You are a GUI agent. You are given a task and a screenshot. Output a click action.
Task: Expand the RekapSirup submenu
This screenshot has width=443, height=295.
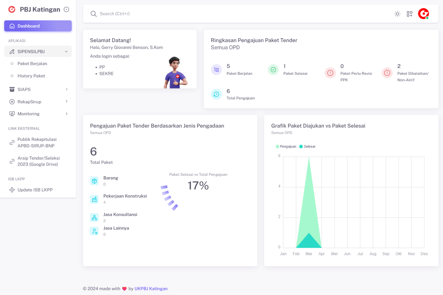tap(38, 102)
